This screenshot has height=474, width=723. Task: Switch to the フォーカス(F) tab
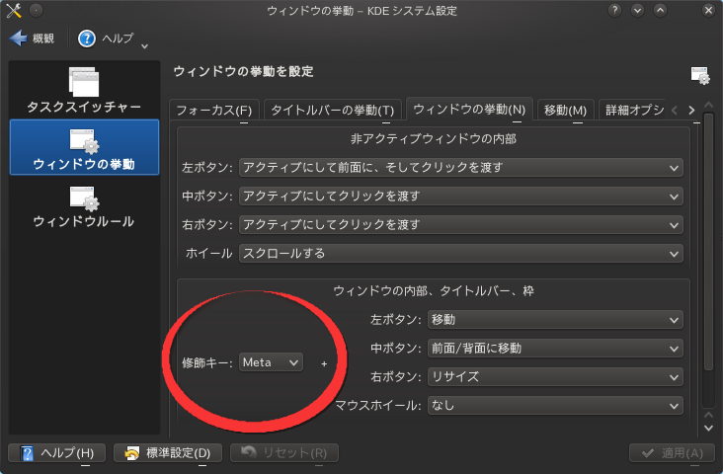pyautogui.click(x=213, y=110)
